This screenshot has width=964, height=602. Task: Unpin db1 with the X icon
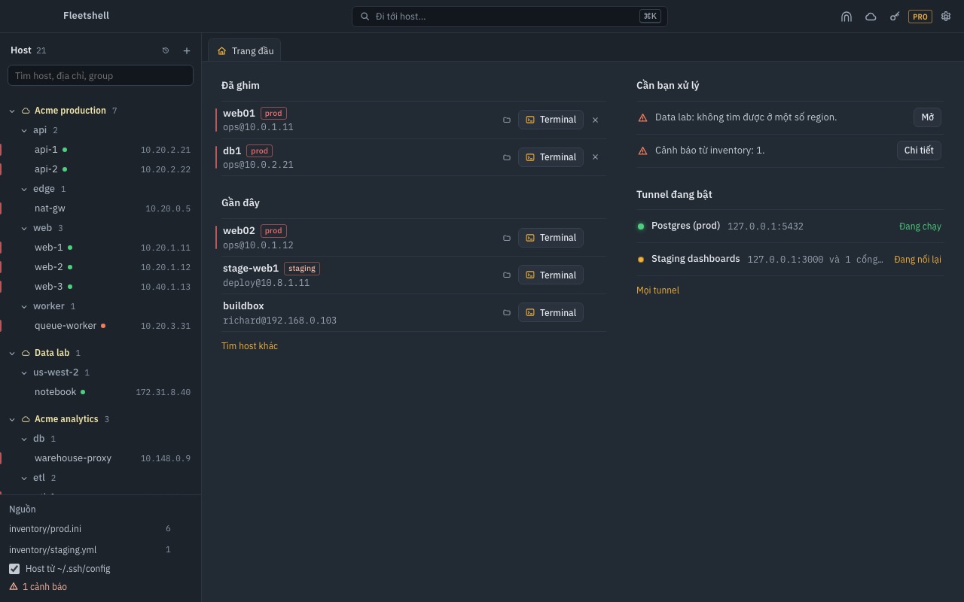tap(595, 157)
